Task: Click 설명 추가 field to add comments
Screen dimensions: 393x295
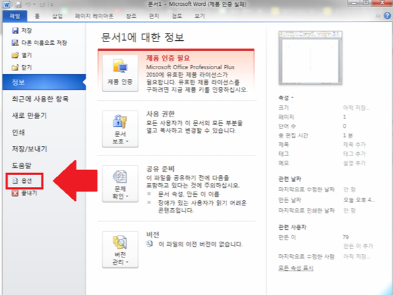Action: coord(354,163)
